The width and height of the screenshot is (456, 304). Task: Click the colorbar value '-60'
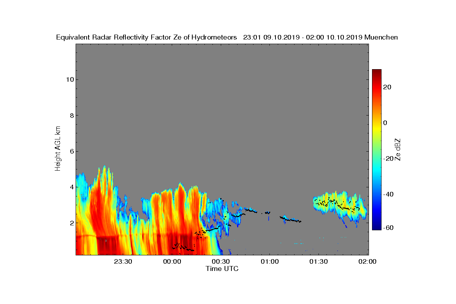pos(389,228)
